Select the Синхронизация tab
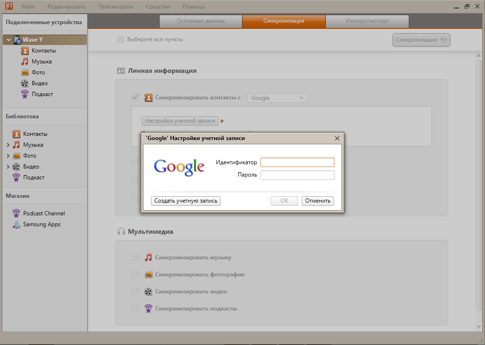The image size is (485, 345). pos(284,21)
